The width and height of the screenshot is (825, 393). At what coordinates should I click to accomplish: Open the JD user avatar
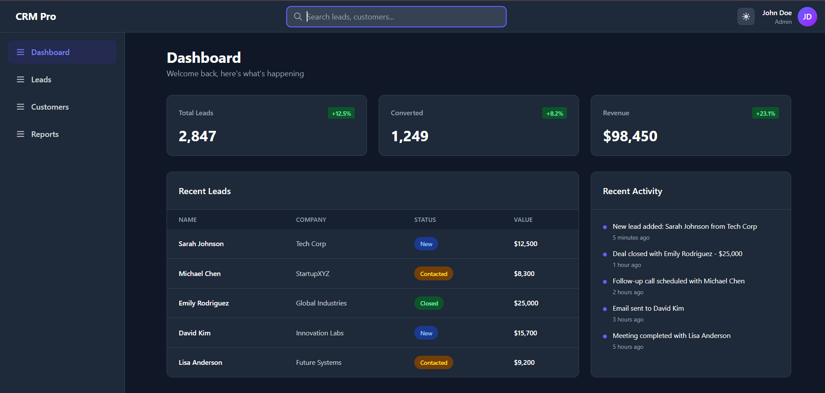[x=807, y=17]
